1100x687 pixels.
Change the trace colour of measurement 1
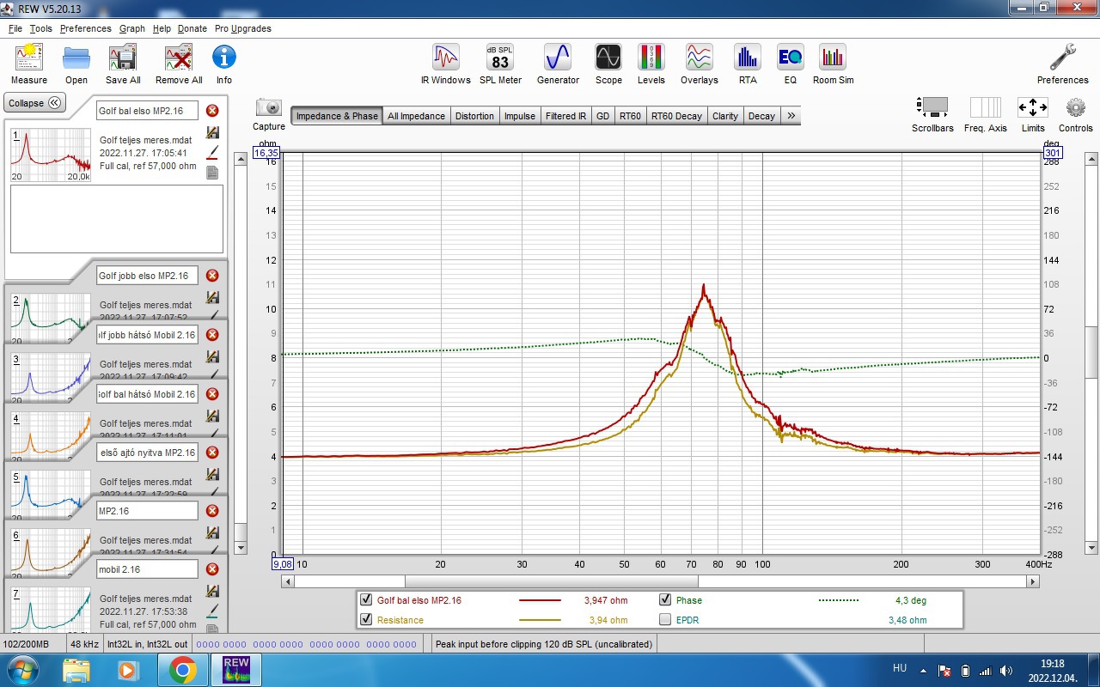[212, 153]
